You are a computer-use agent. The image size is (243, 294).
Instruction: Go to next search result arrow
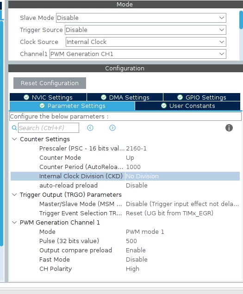tap(112, 128)
